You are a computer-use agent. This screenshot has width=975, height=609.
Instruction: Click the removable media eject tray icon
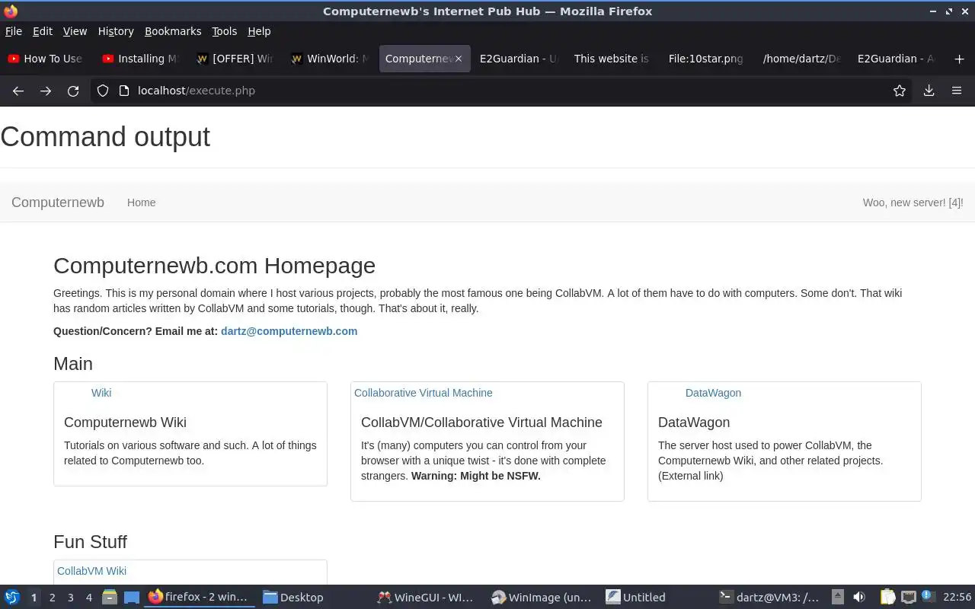point(837,598)
